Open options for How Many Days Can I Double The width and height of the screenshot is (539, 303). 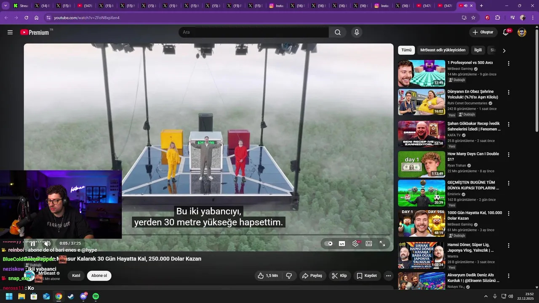point(509,154)
